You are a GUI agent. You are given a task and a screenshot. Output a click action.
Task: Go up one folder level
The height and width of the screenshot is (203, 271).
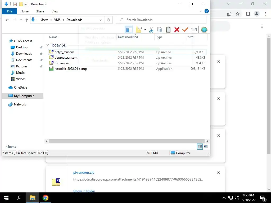pos(27,20)
